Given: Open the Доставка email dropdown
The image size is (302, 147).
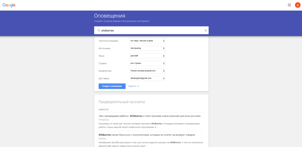Looking at the screenshot, I should click(147, 78).
